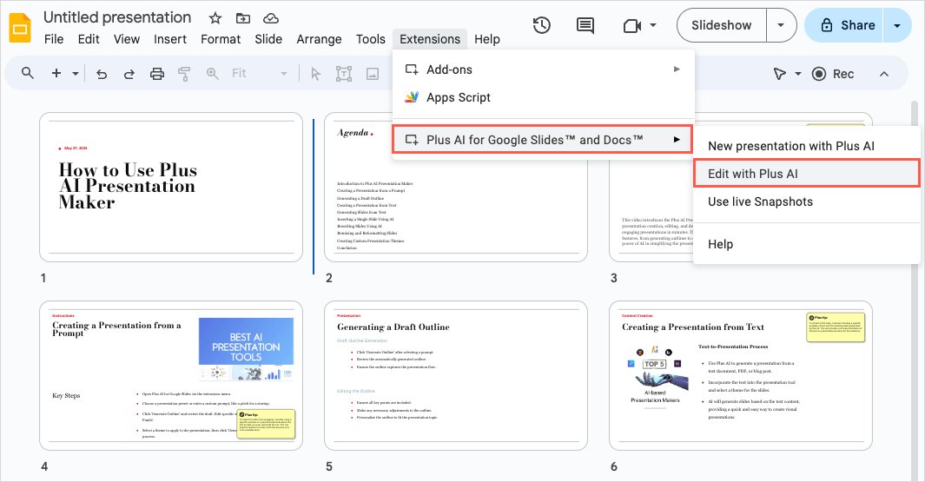925x482 pixels.
Task: Open the Slide menu
Action: [x=268, y=39]
